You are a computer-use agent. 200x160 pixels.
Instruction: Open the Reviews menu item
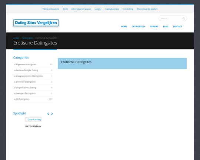(x=154, y=27)
